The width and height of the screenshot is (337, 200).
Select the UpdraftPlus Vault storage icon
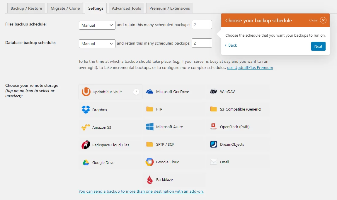86,92
